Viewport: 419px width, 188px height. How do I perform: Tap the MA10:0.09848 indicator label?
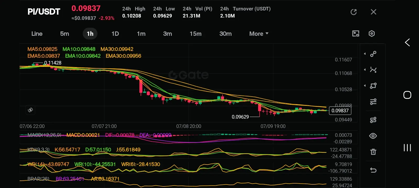(79, 49)
